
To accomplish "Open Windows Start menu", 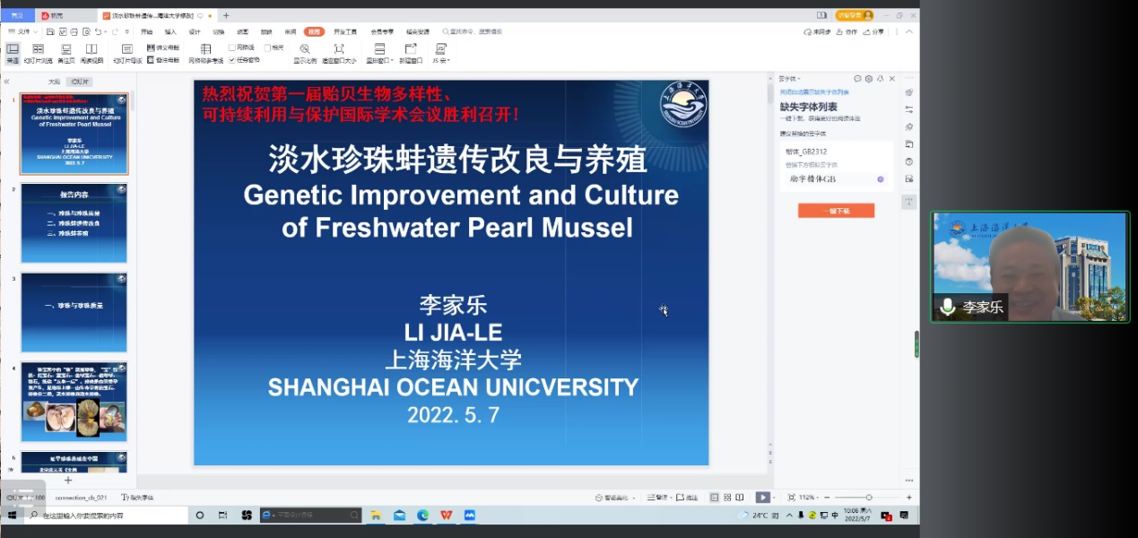I will [x=13, y=516].
